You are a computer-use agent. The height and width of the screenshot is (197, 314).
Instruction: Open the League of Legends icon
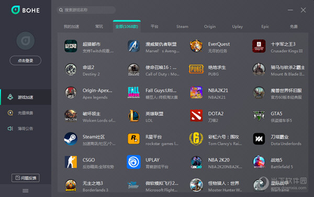[x=133, y=116]
